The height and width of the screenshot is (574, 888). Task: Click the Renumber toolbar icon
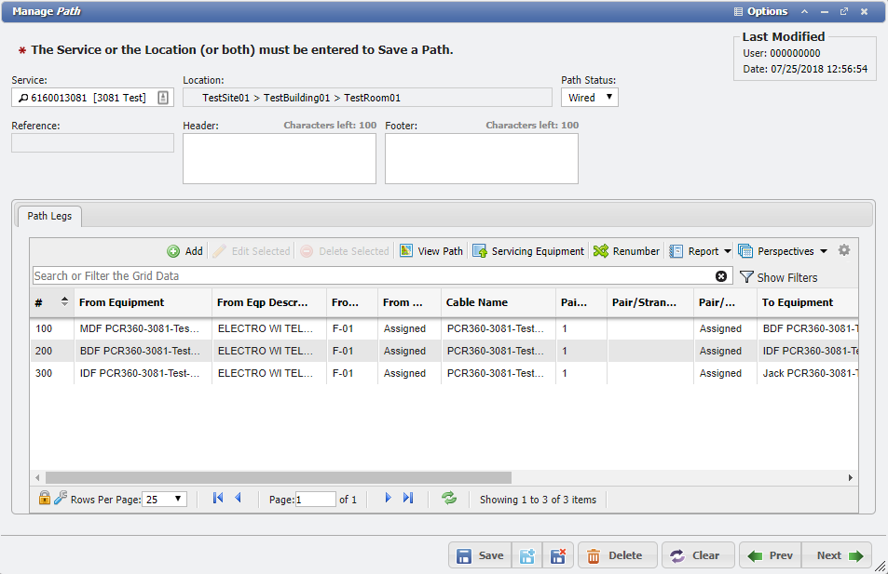coord(601,251)
